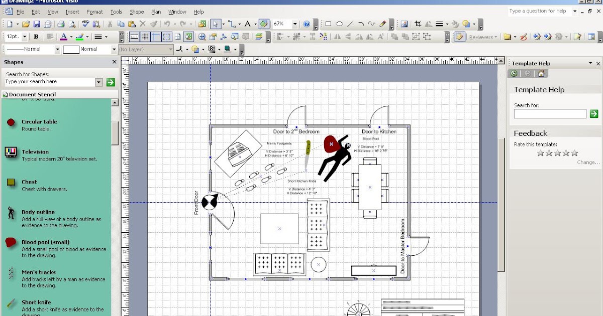Select the Text tool
The width and height of the screenshot is (603, 316).
pyautogui.click(x=247, y=24)
